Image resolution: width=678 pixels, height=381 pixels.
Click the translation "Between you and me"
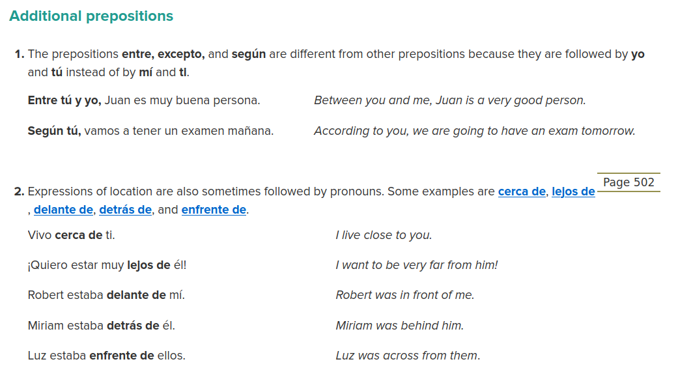tap(449, 100)
